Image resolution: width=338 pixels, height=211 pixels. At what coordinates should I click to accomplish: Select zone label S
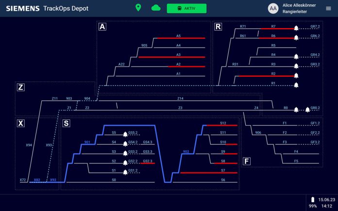[66, 123]
